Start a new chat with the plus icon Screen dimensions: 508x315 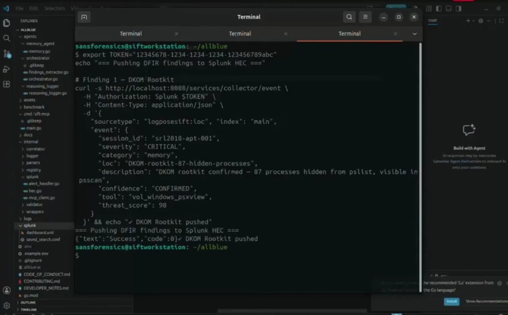[468, 21]
